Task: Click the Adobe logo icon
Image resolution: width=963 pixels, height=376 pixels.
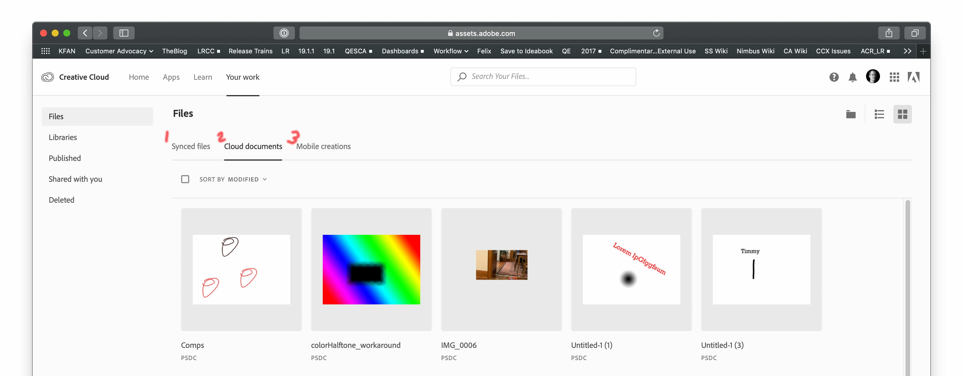Action: click(913, 77)
